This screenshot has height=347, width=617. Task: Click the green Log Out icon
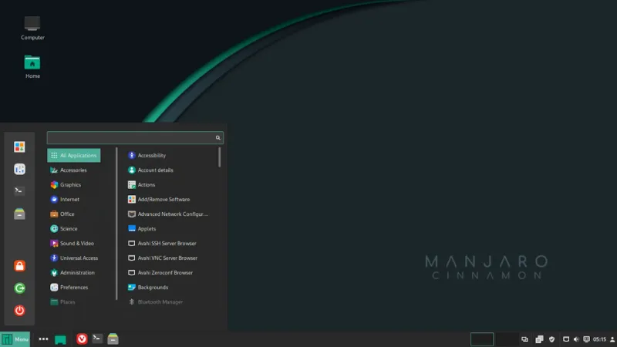tap(19, 288)
